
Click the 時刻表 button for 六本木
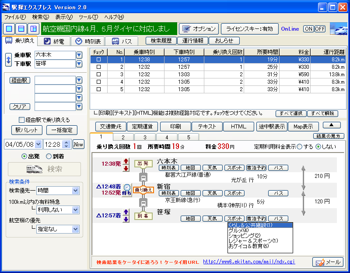[168, 168]
